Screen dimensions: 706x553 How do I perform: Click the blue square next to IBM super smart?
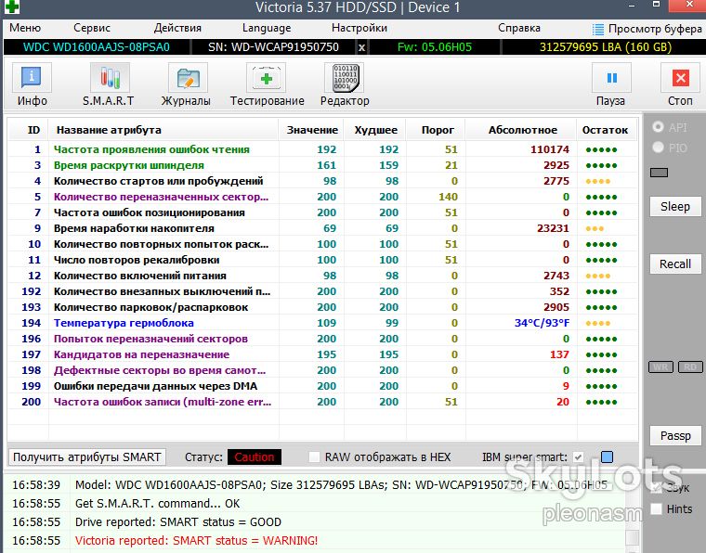tap(607, 457)
